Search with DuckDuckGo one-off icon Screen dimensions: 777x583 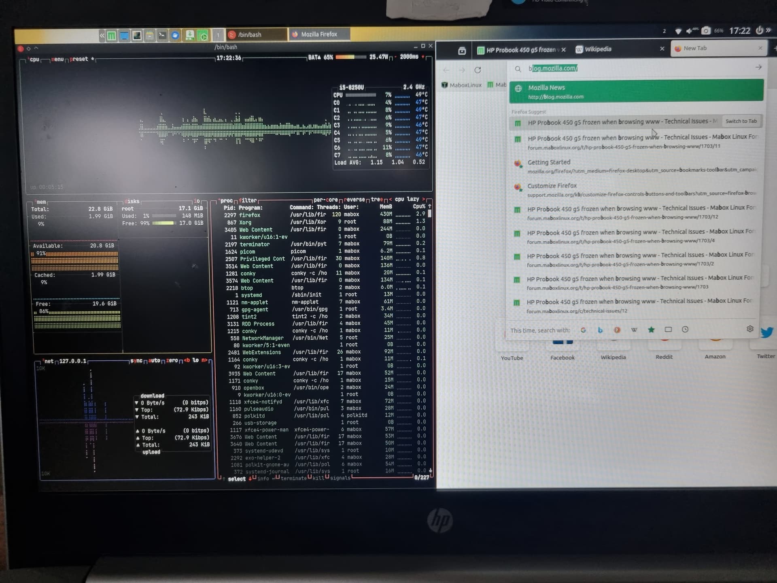617,330
